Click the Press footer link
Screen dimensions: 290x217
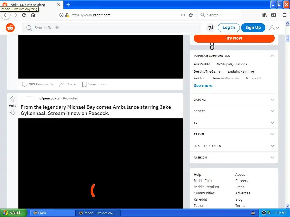click(240, 187)
